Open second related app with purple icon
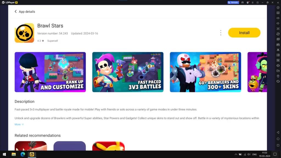 click(x=69, y=146)
